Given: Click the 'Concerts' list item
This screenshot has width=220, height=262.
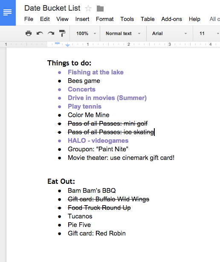Looking at the screenshot, I should 81,89.
